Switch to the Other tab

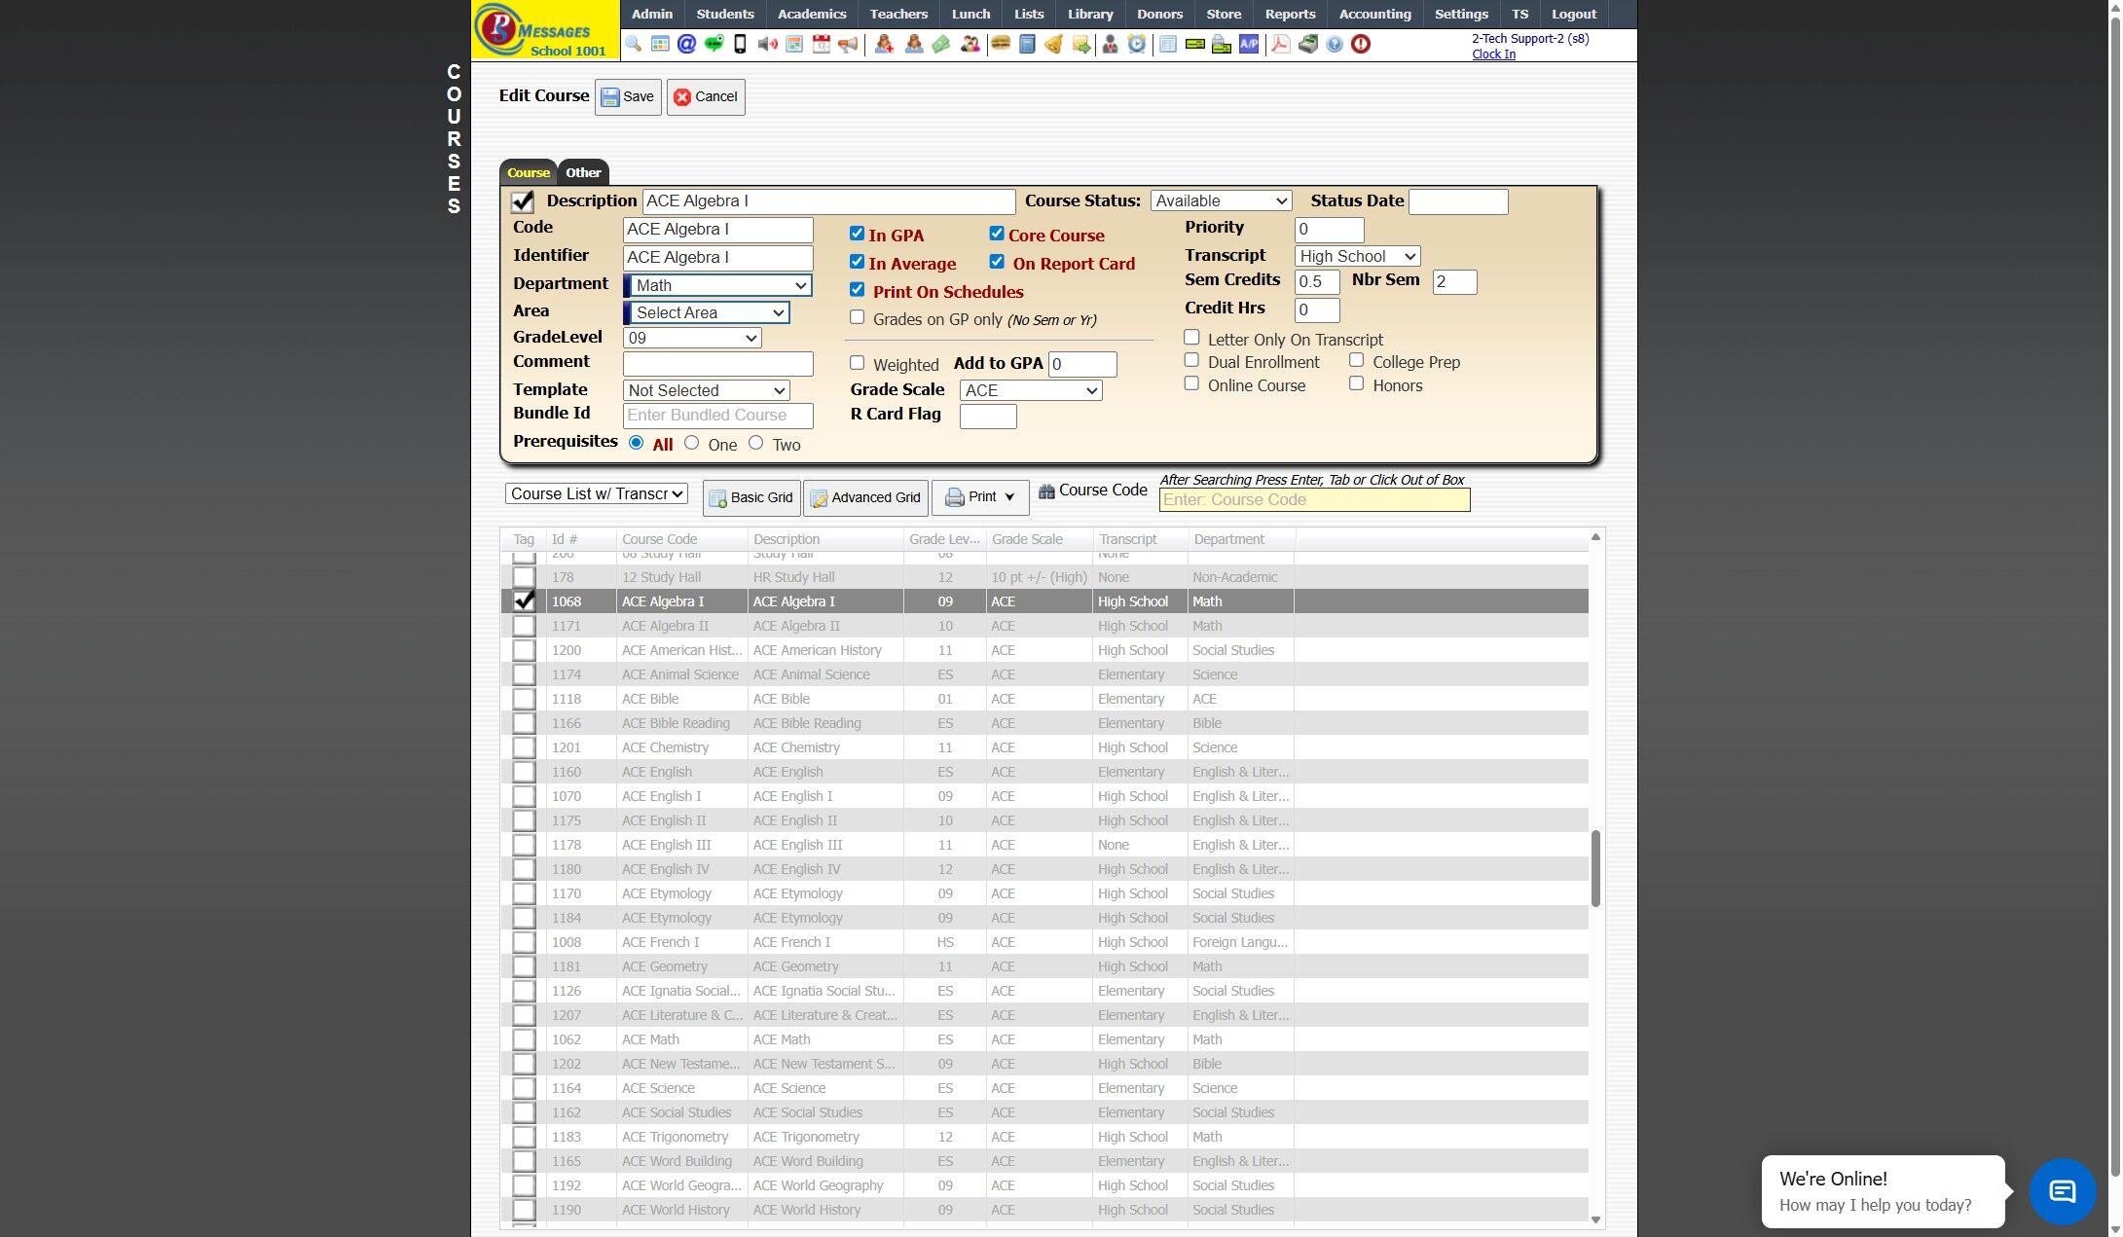click(x=583, y=172)
